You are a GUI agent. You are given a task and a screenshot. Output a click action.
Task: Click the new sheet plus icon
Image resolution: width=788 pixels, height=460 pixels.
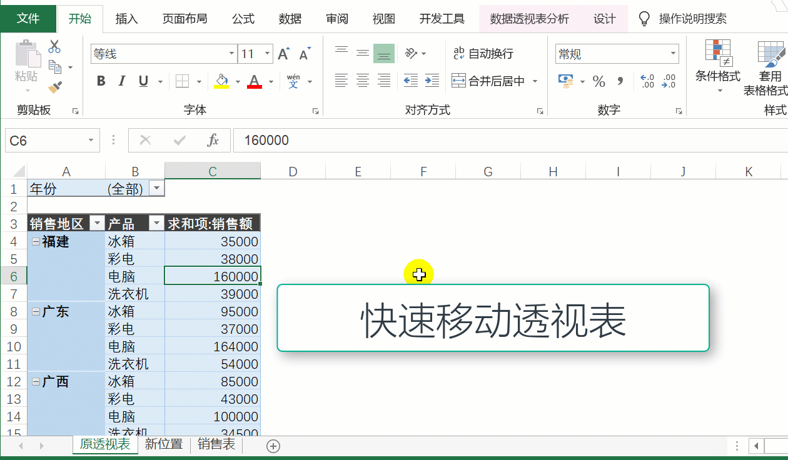click(x=273, y=446)
